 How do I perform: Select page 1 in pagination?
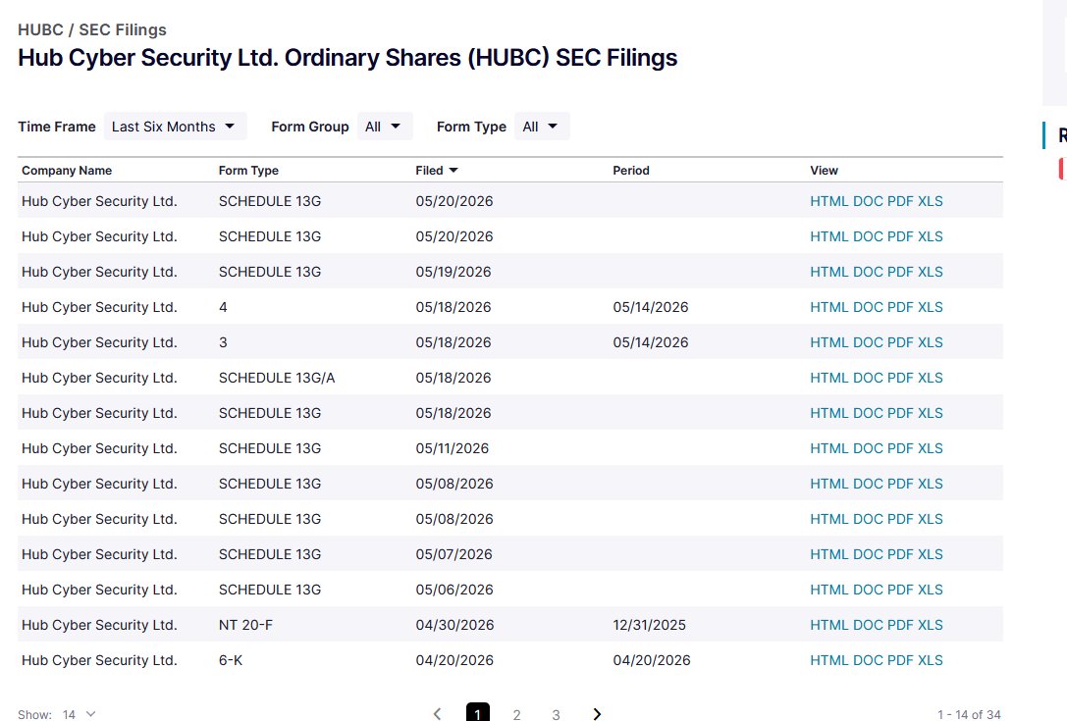(478, 713)
